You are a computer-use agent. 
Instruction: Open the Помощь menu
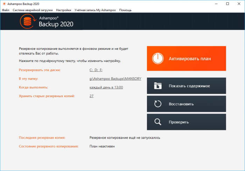[x=125, y=10]
